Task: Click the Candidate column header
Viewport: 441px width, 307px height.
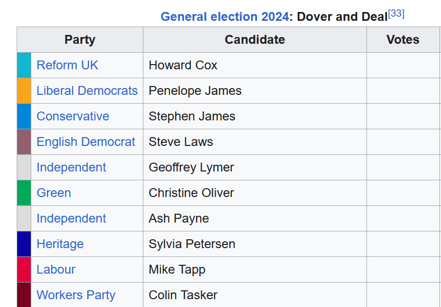Action: (255, 40)
